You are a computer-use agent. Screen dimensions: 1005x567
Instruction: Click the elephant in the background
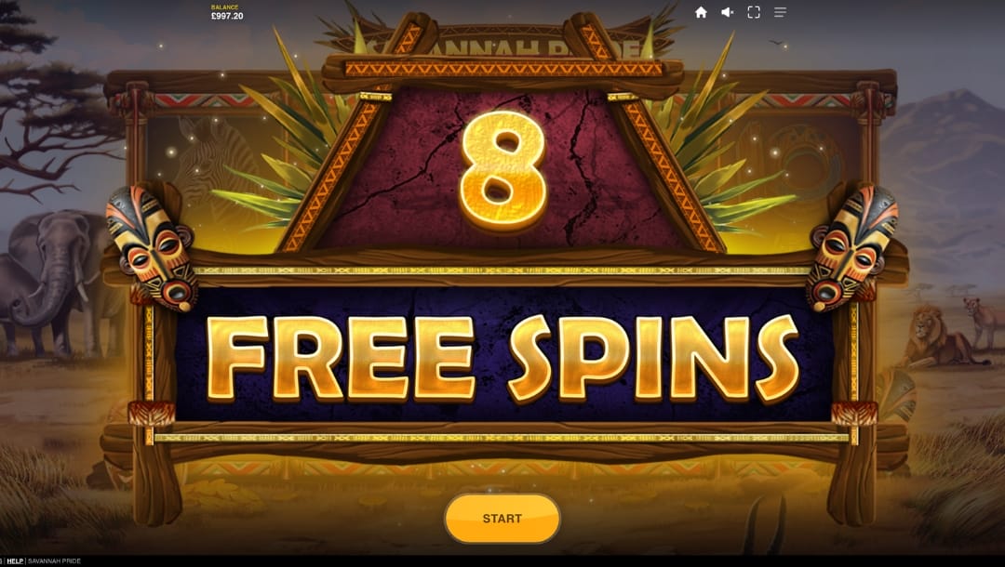tap(51, 282)
